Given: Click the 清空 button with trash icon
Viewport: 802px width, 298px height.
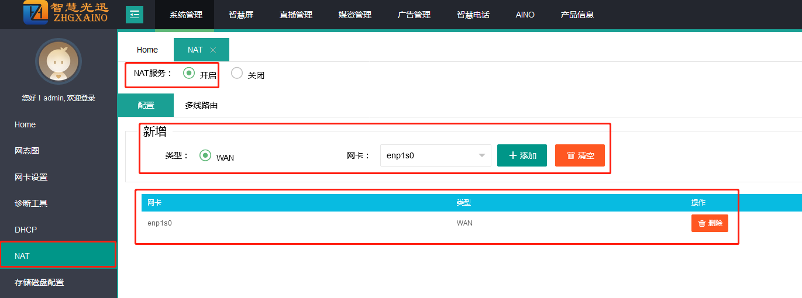Looking at the screenshot, I should point(580,155).
